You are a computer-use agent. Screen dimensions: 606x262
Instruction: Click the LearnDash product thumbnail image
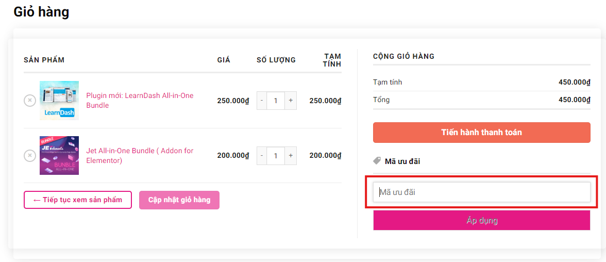coord(59,101)
